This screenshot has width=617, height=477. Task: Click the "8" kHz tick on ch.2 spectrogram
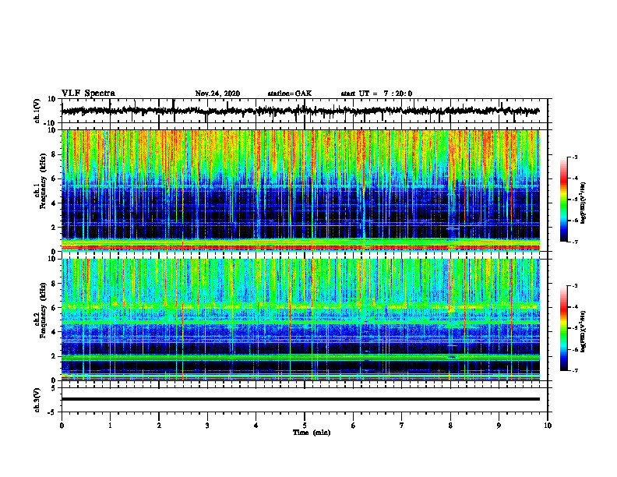pos(55,284)
